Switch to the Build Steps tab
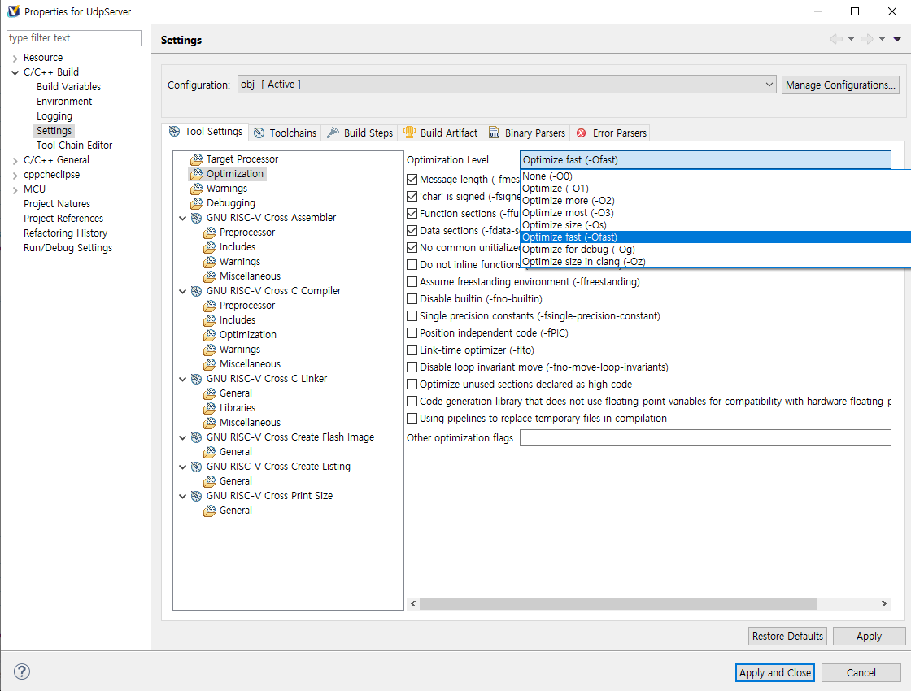 click(x=360, y=133)
